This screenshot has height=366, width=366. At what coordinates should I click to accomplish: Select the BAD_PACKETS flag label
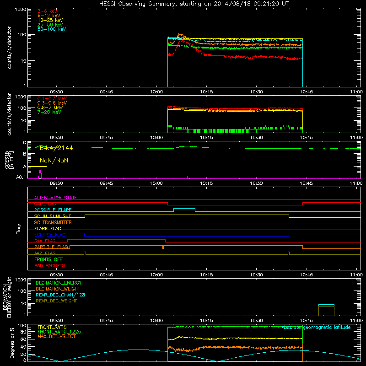coord(50,265)
